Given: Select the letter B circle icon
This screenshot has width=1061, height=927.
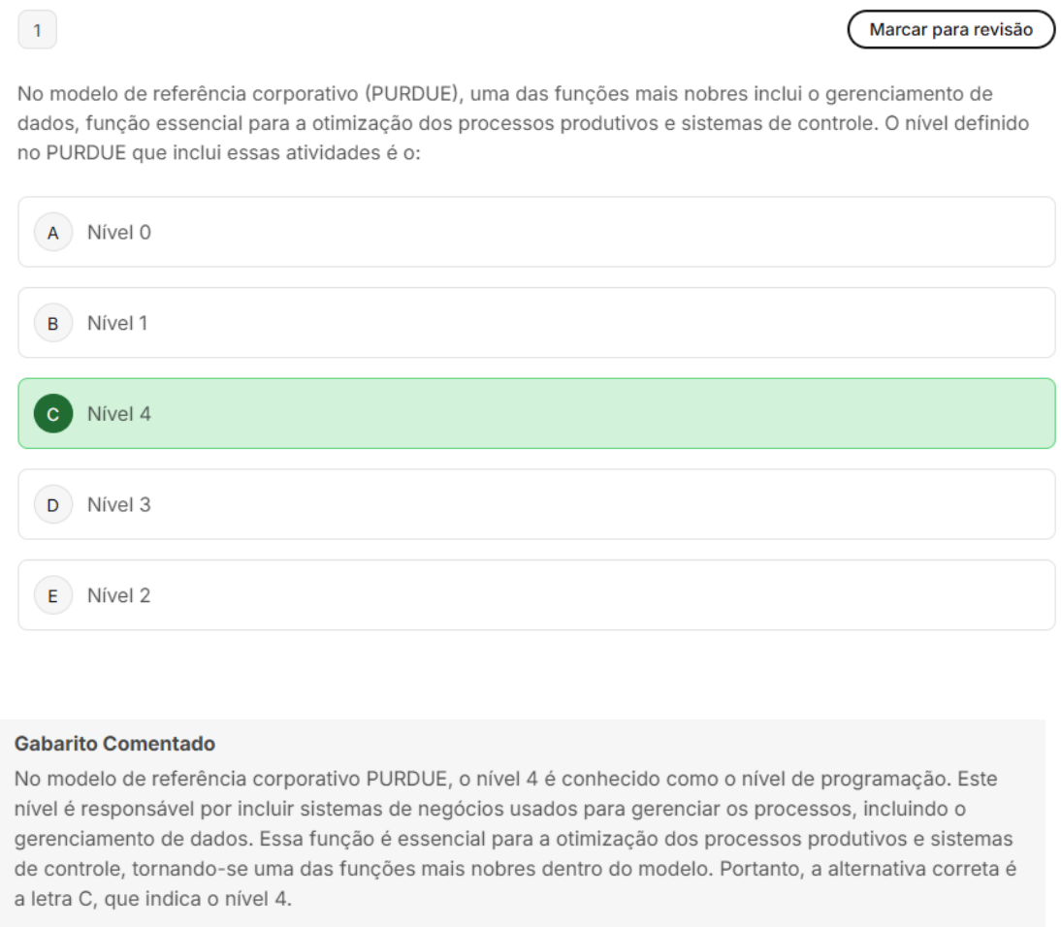Looking at the screenshot, I should tap(52, 324).
